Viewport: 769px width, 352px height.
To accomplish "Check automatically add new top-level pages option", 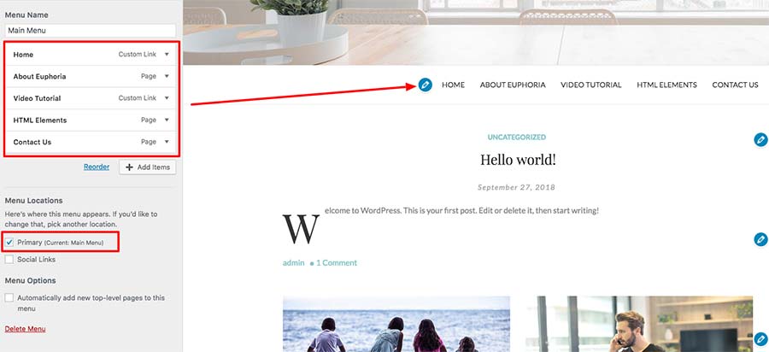I will tap(9, 298).
